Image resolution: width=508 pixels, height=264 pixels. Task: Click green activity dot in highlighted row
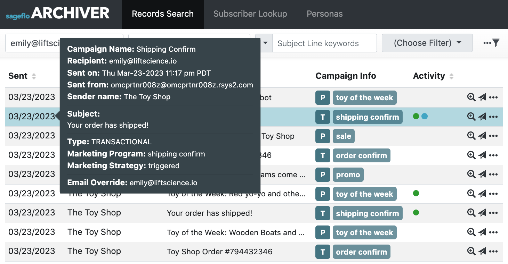(x=416, y=116)
